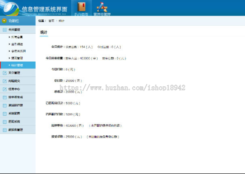Switch to the 统计 tab
245x174 pixels.
coord(44,32)
